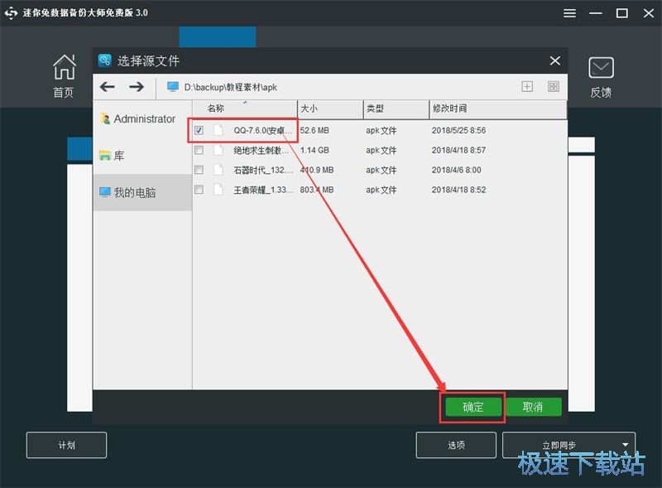
Task: Select the file name 绝地求生刺激...
Action: click(x=261, y=151)
